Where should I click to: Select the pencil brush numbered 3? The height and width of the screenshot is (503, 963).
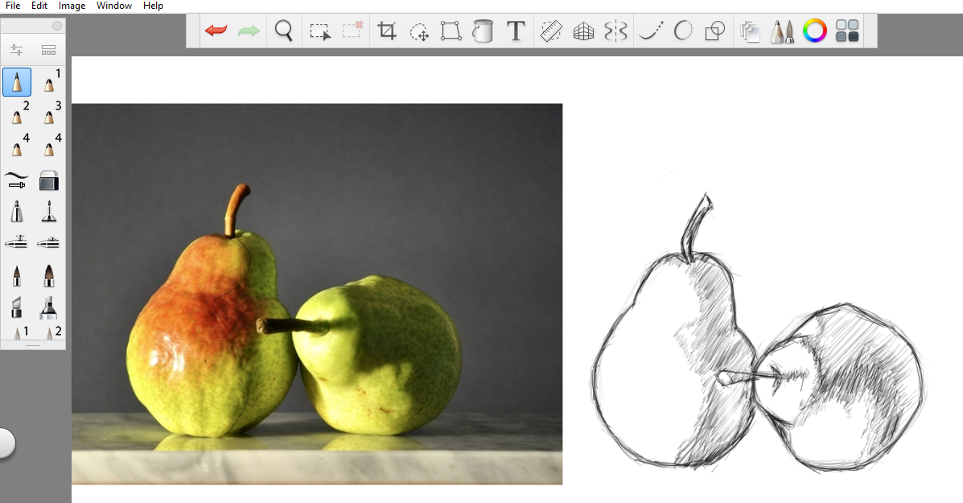point(49,113)
